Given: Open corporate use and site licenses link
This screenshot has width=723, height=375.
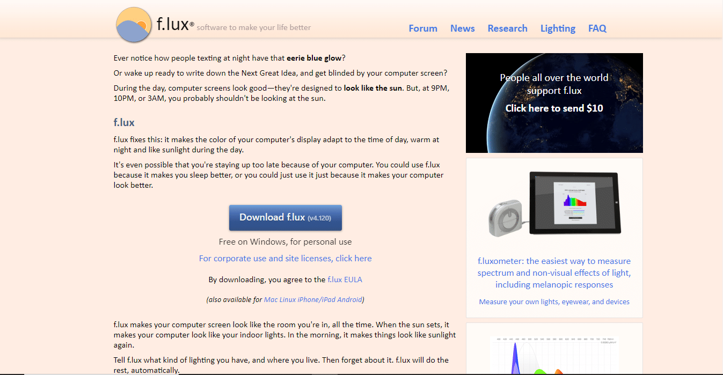Looking at the screenshot, I should pyautogui.click(x=285, y=258).
